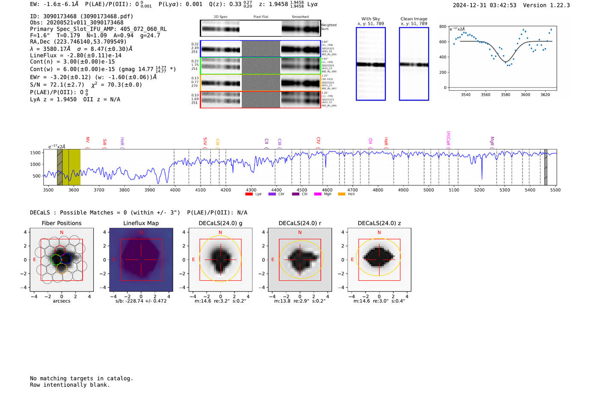Open the Lineflux Map panel
The height and width of the screenshot is (408, 600).
(x=141, y=259)
